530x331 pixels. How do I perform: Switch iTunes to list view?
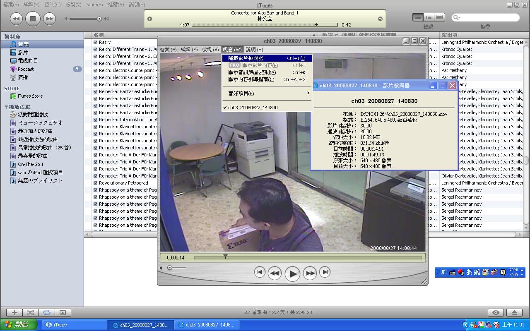point(418,17)
